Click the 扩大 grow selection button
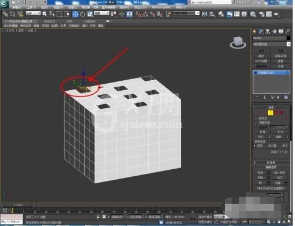Screen dimensions: 295x226 [280, 132]
